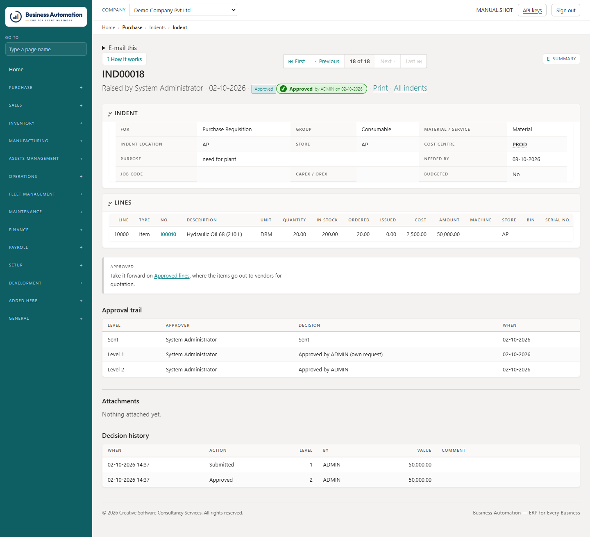This screenshot has height=537, width=590.
Task: Open the Development sidebar menu
Action: point(46,283)
